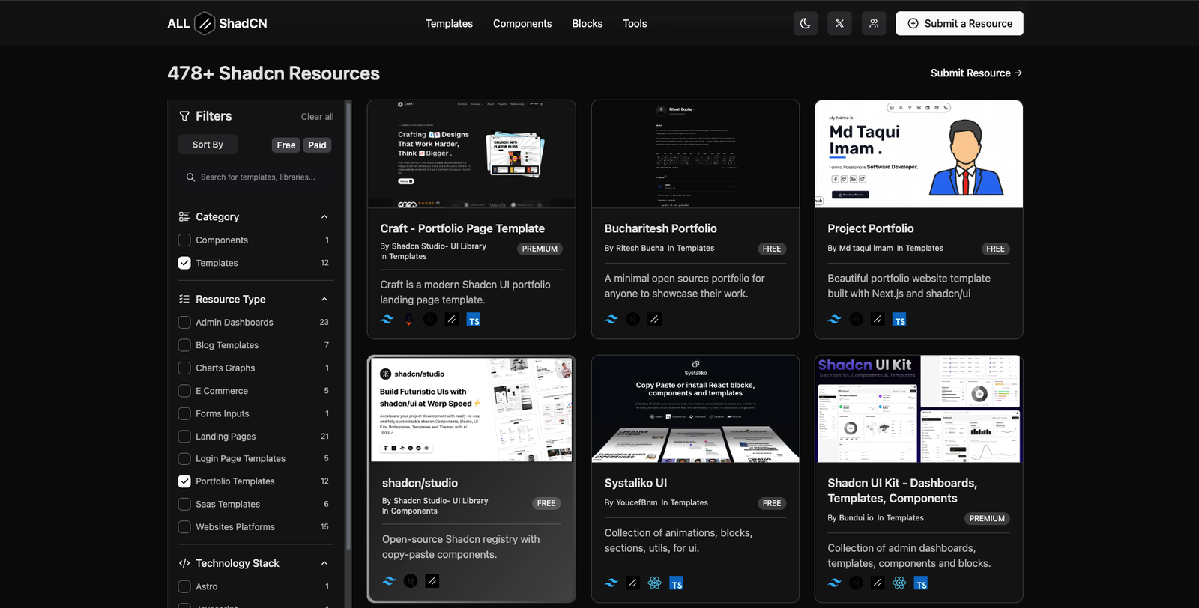Uncheck the Templates category checkbox
This screenshot has height=608, width=1199.
184,263
